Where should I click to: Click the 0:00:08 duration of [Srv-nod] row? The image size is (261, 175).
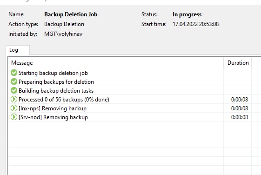[240, 117]
